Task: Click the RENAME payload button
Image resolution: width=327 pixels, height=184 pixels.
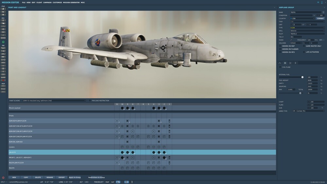Action: [50, 177]
